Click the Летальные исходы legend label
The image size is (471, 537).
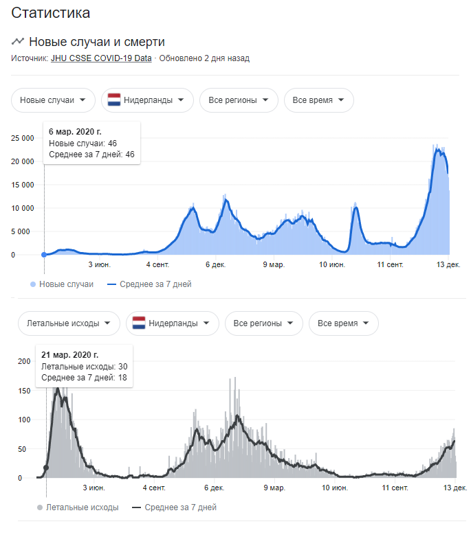(x=83, y=507)
